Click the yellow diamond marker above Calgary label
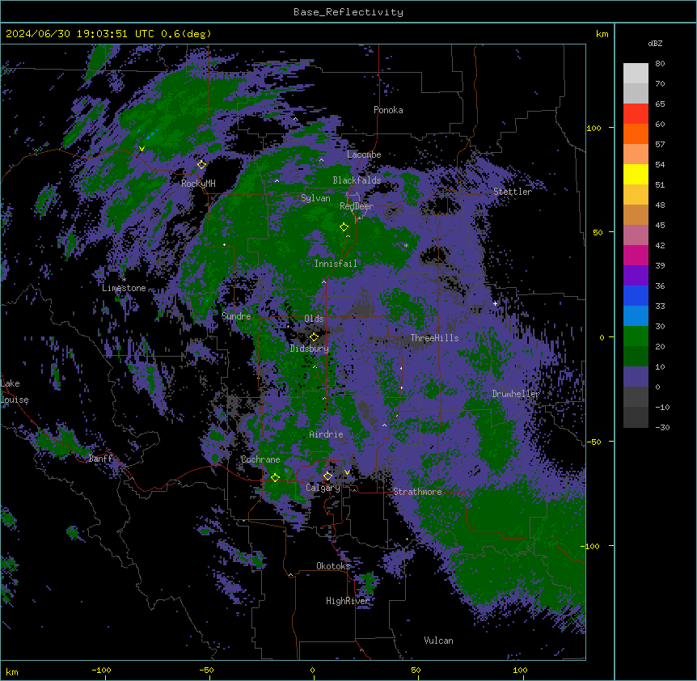The width and height of the screenshot is (697, 681). pyautogui.click(x=327, y=476)
